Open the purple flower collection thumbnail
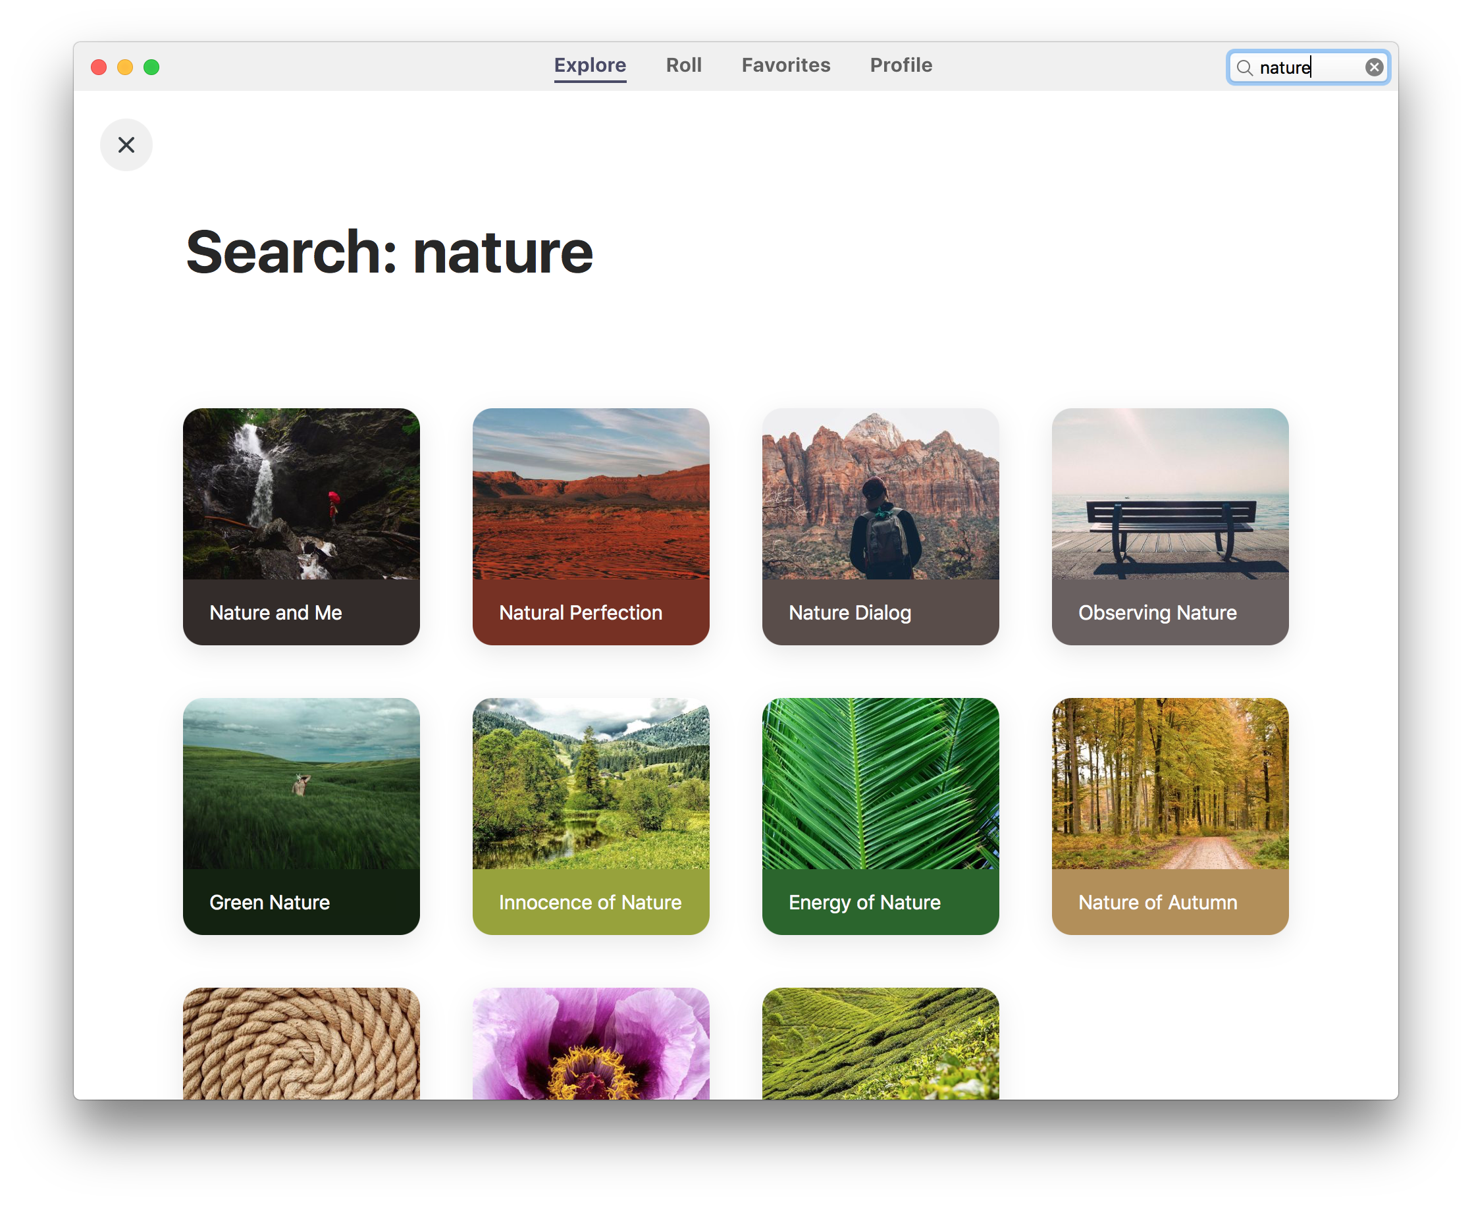Screen dimensions: 1472x1205 [x=591, y=1043]
